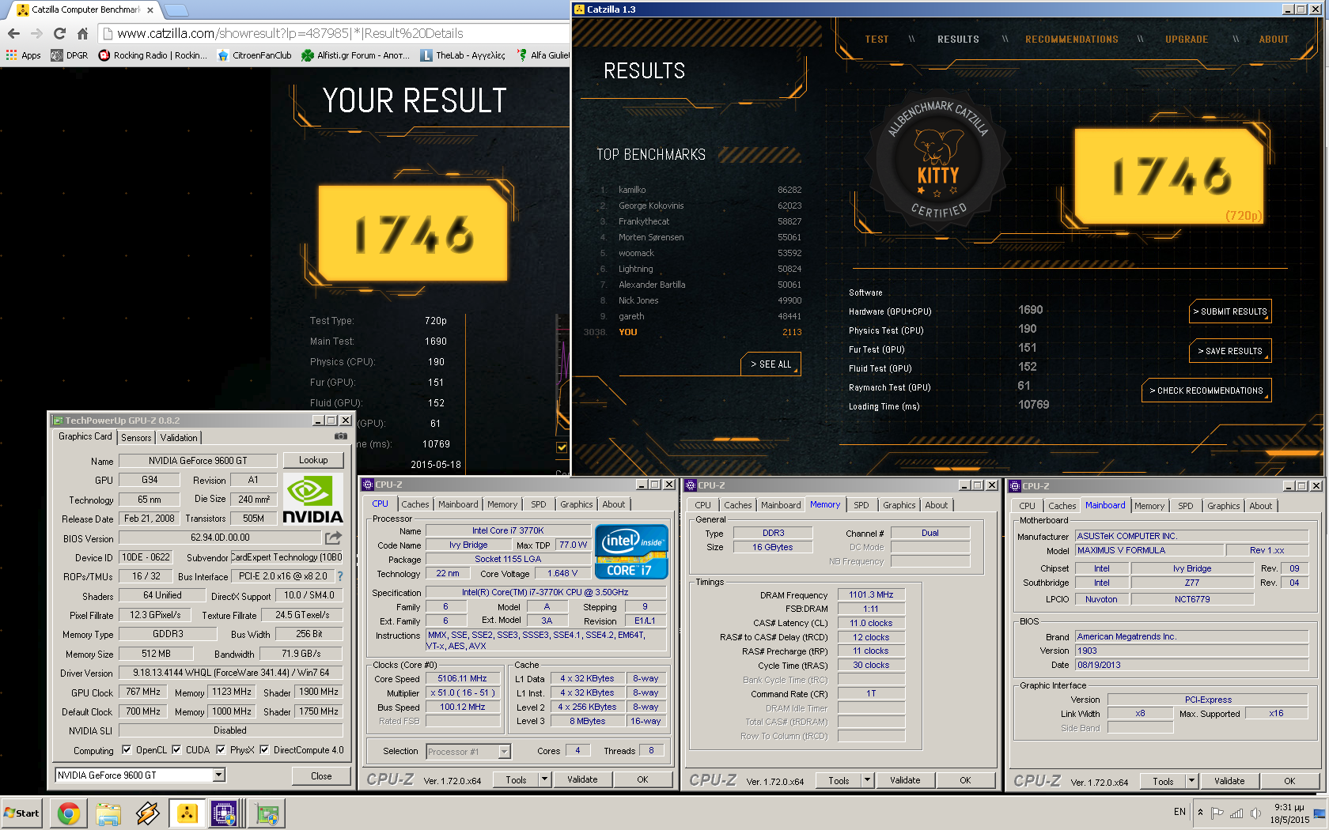
Task: Open the Start menu
Action: [22, 813]
